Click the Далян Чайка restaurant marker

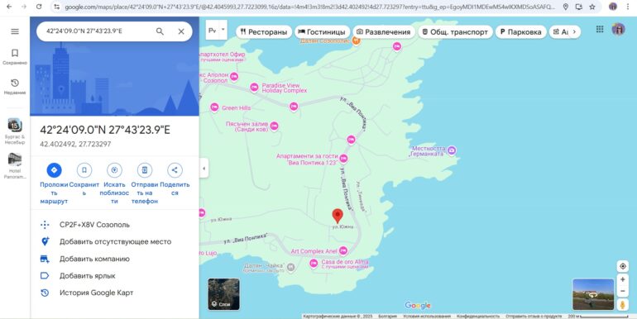pyautogui.click(x=291, y=267)
